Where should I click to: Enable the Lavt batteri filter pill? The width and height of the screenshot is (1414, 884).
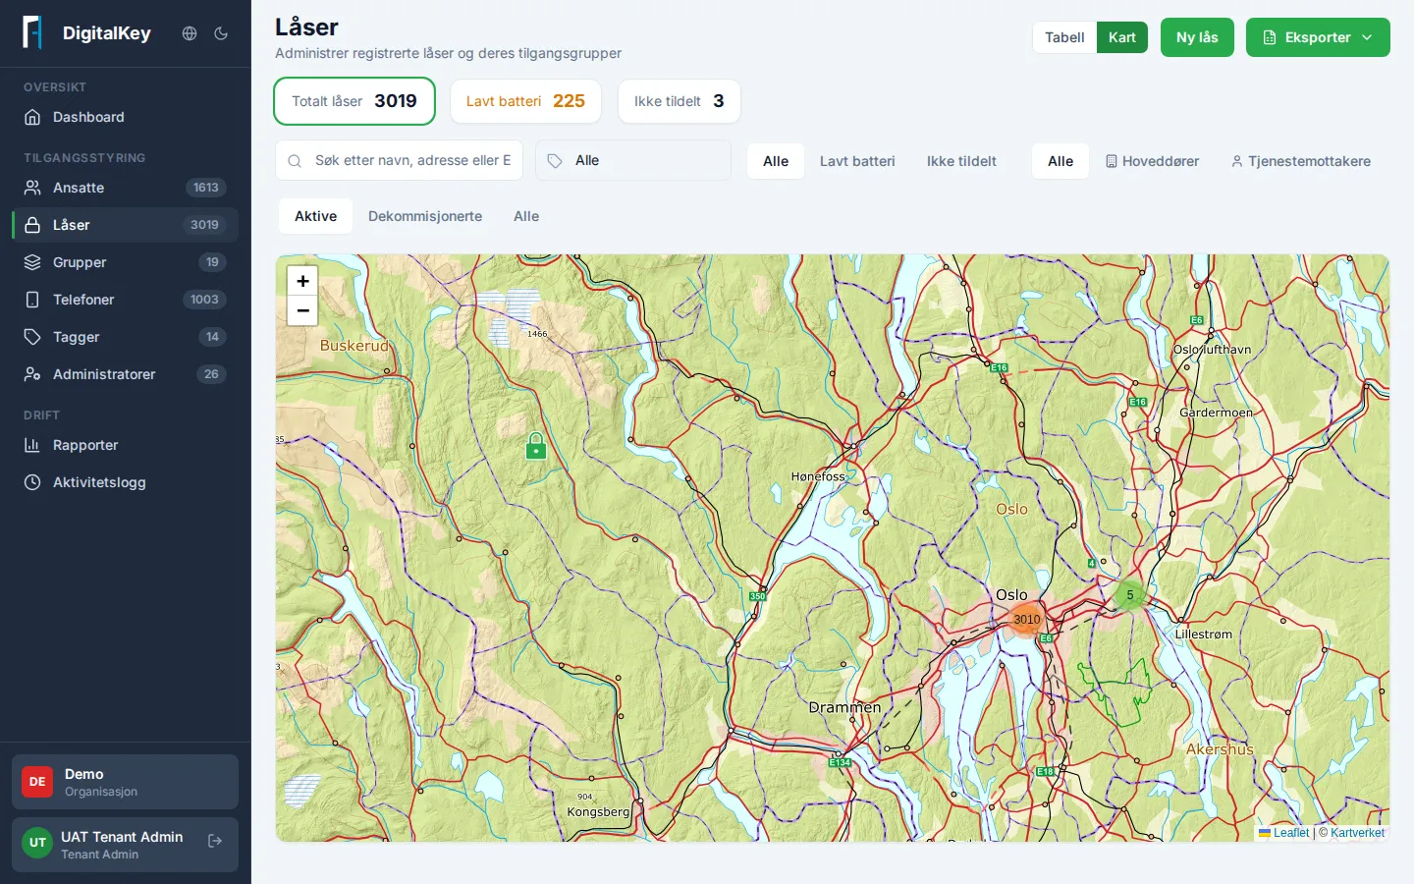point(857,161)
